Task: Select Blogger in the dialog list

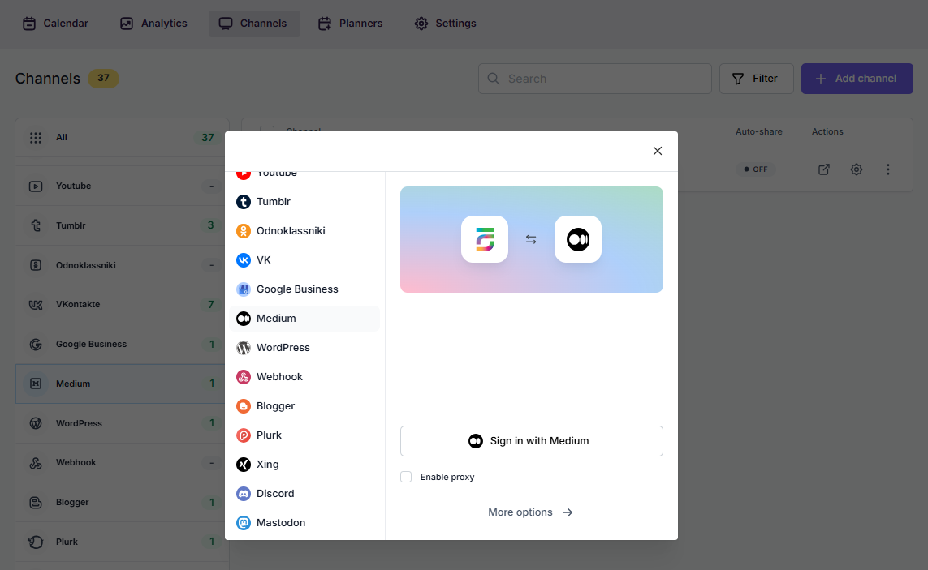Action: click(x=304, y=406)
